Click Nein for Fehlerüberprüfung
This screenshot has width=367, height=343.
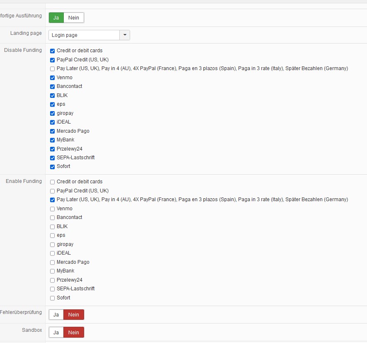pos(73,315)
